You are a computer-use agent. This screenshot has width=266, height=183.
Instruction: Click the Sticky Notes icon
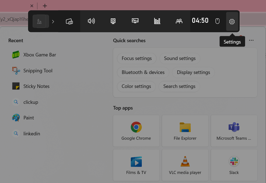(16, 86)
